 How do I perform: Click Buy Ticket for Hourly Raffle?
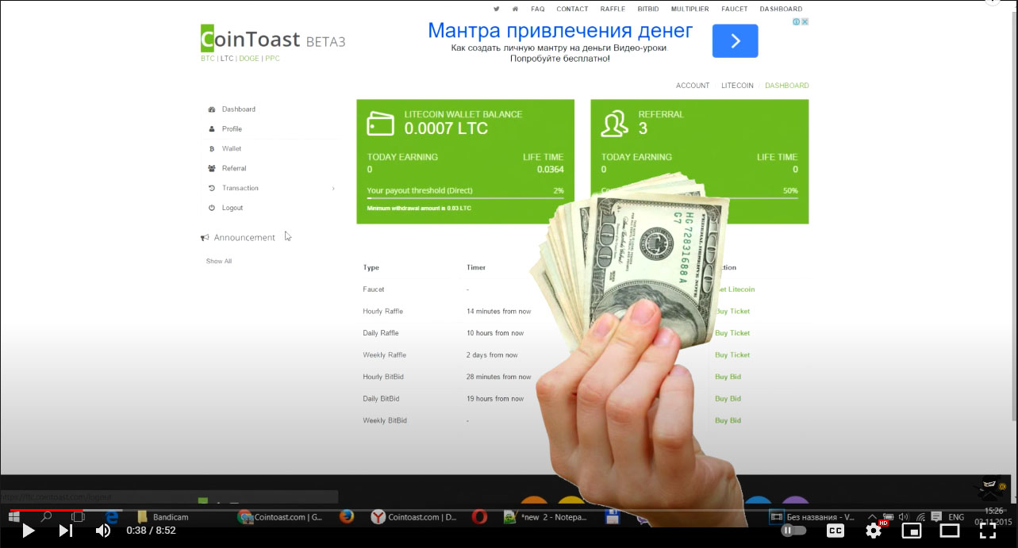732,311
